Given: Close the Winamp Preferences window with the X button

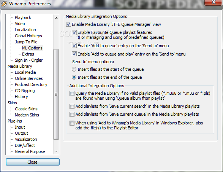Looking at the screenshot, I should (x=213, y=2).
